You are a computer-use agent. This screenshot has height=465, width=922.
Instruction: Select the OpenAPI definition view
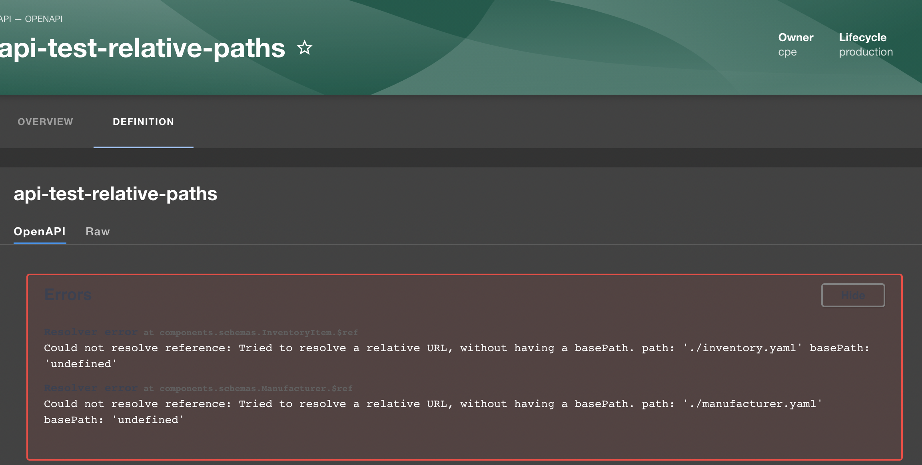pos(40,232)
